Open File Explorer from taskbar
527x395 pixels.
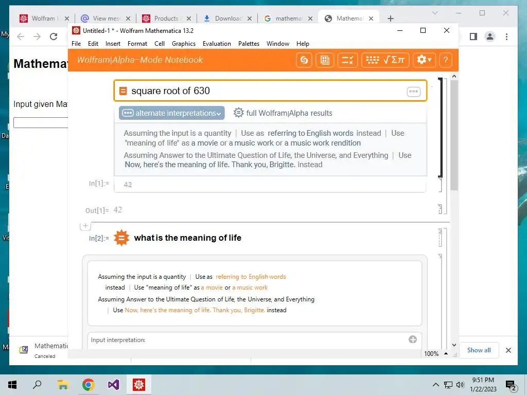pyautogui.click(x=63, y=385)
